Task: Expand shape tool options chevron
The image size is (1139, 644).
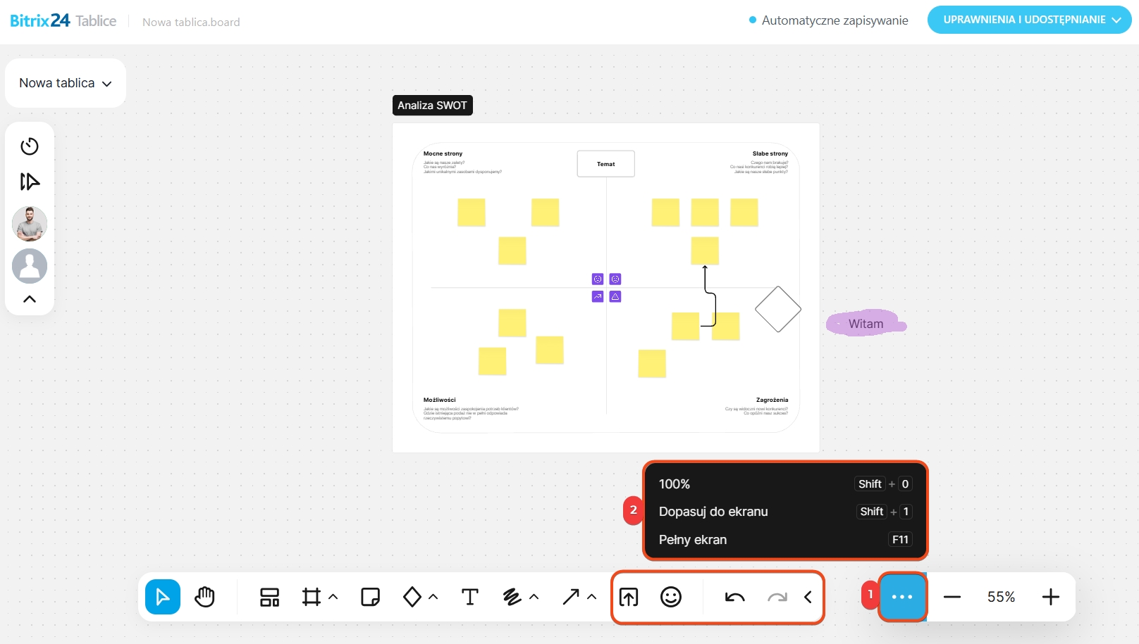Action: (433, 597)
